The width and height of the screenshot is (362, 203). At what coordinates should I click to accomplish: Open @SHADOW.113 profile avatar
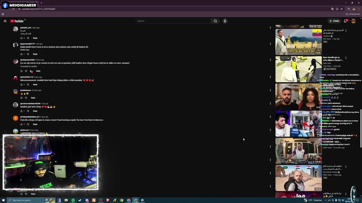[x=16, y=78]
